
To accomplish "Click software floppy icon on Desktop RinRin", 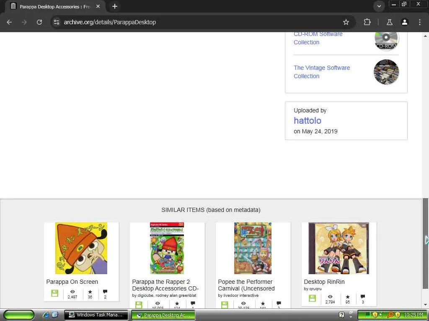I will tap(313, 298).
